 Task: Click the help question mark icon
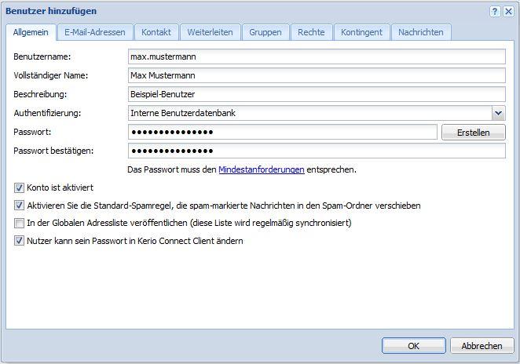click(x=496, y=12)
